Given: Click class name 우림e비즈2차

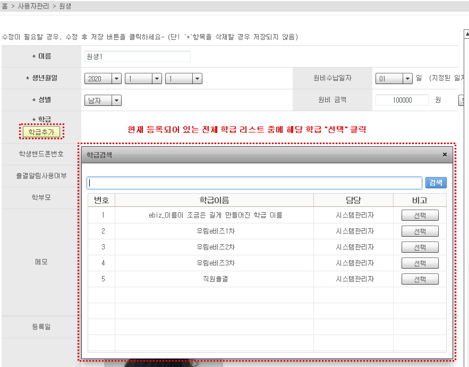Looking at the screenshot, I should pyautogui.click(x=215, y=247).
